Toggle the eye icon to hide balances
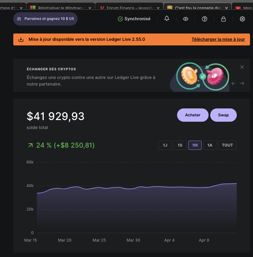Image resolution: width=253 pixels, height=257 pixels. click(186, 19)
